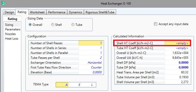Image resolution: width=196 pixels, height=92 pixels.
Task: Click the Tube Volume per Shell value 0,1930
Action: [x=177, y=77]
